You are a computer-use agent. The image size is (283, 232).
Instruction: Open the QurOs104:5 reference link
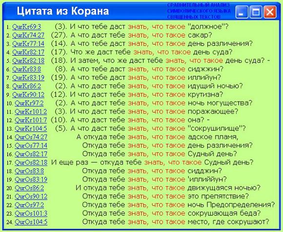pyautogui.click(x=31, y=222)
